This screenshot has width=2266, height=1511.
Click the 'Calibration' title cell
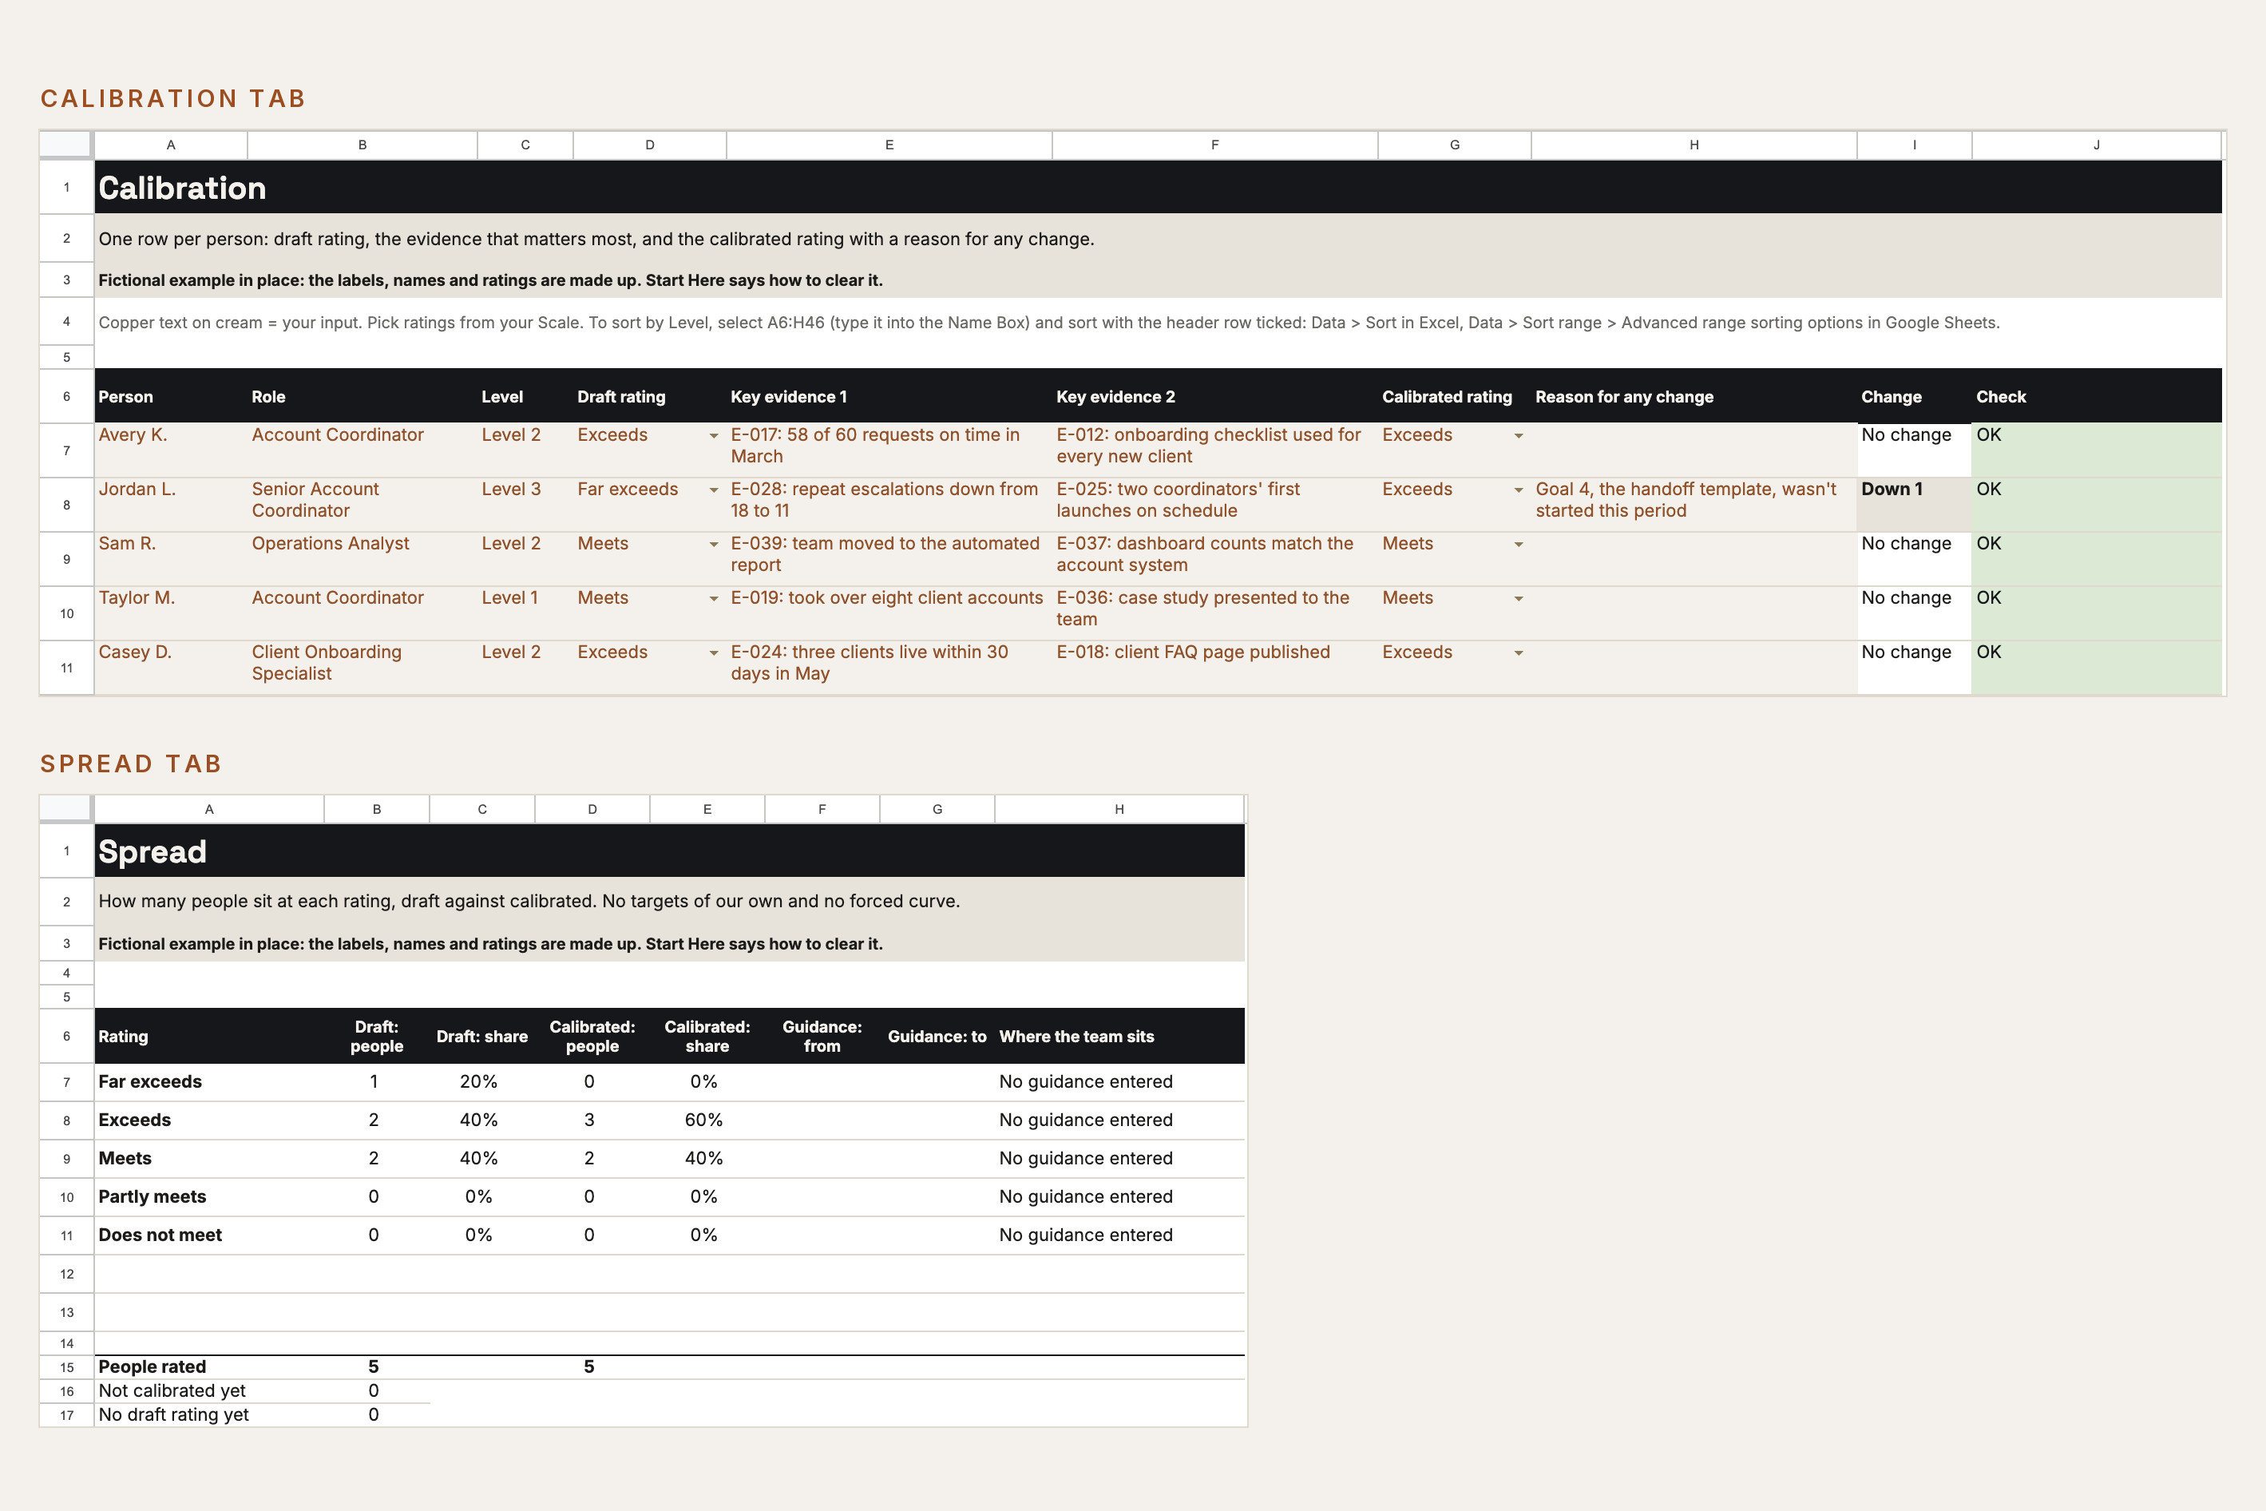pos(1158,187)
